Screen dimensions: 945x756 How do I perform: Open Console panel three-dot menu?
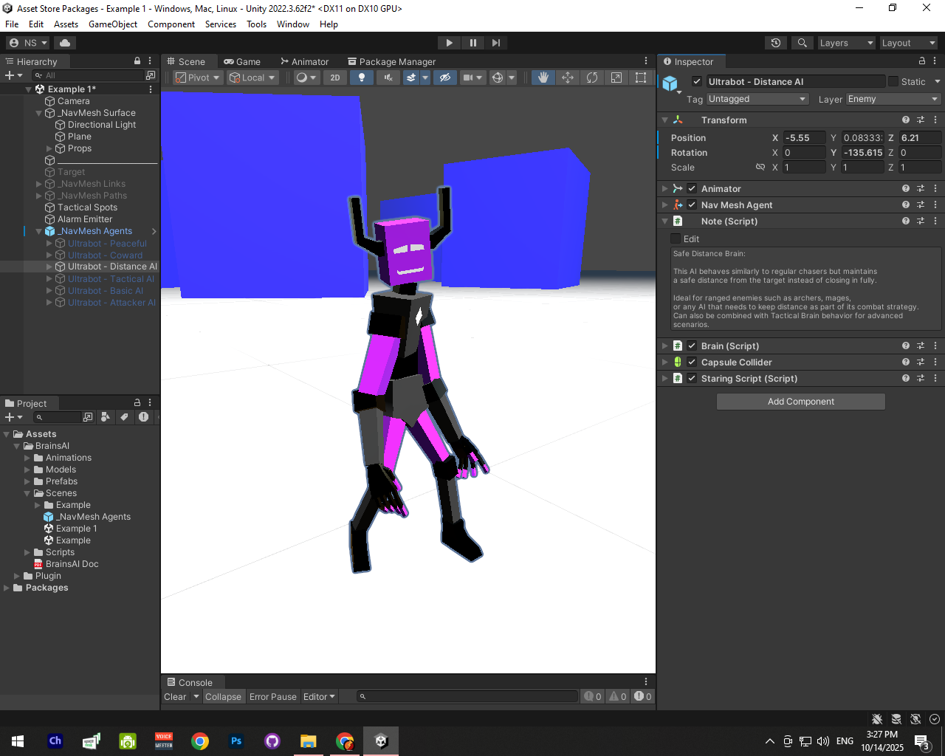(x=646, y=682)
